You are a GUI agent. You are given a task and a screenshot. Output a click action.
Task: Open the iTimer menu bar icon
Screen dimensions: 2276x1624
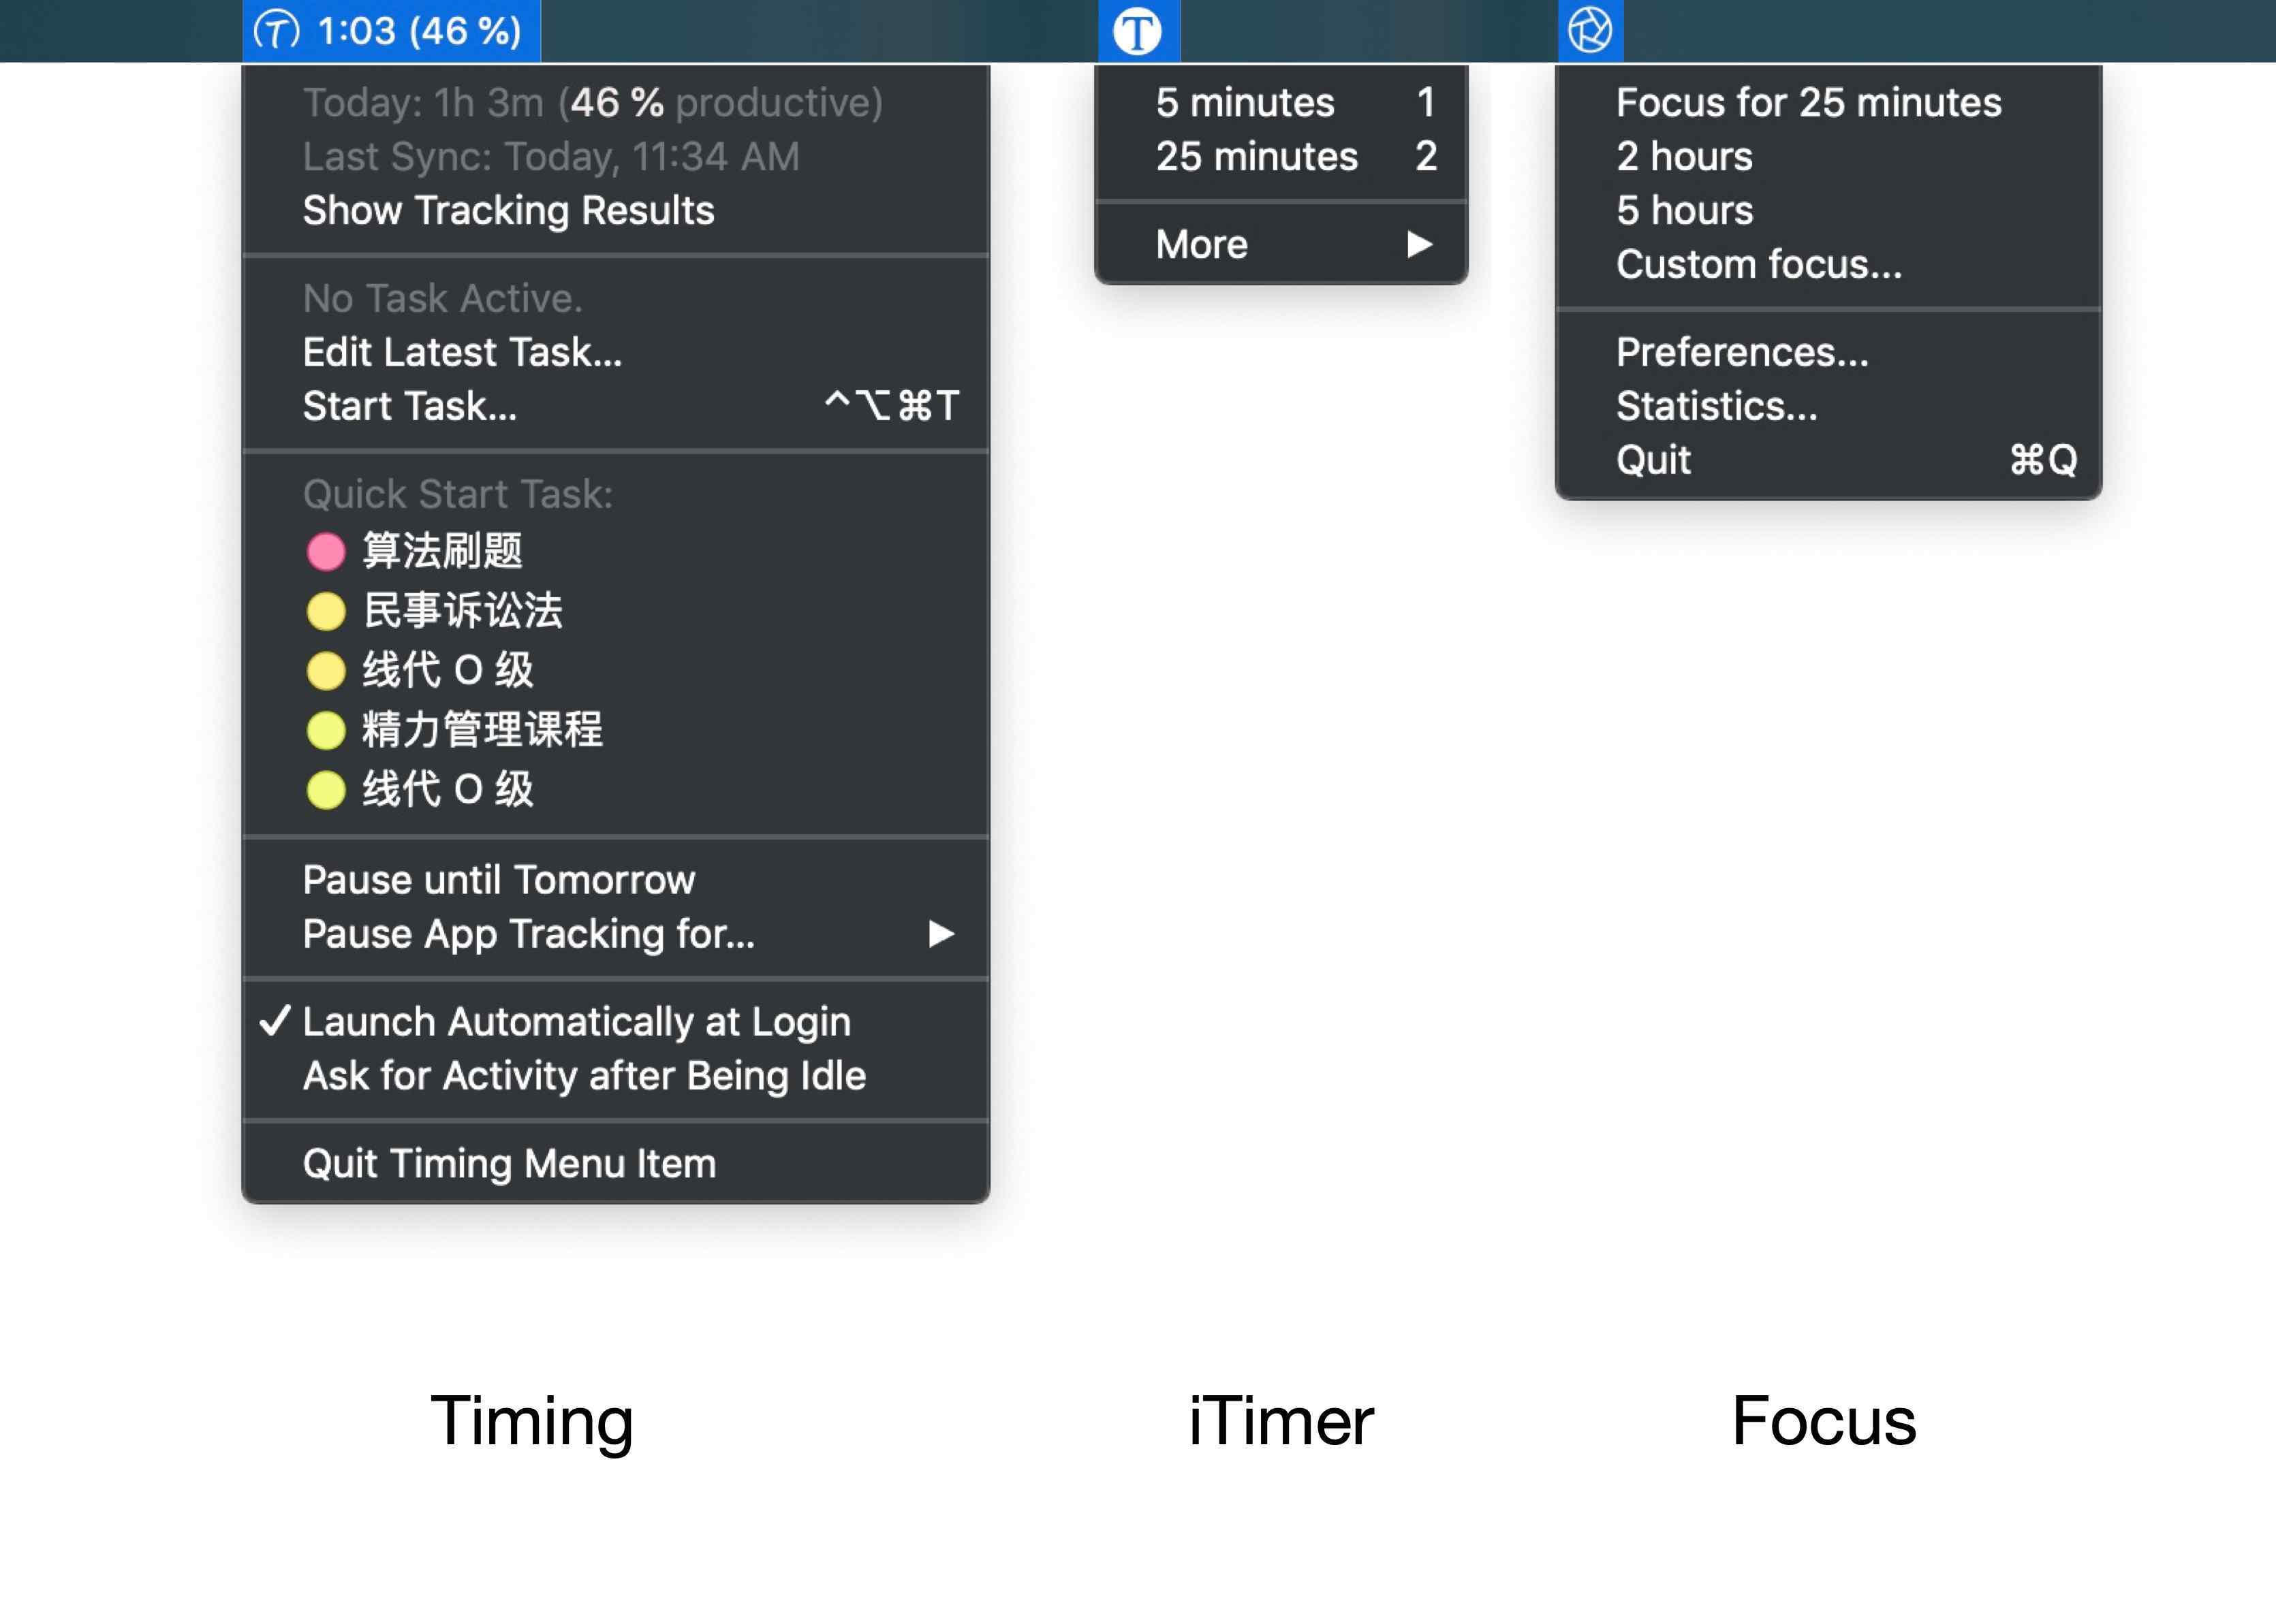(1138, 31)
